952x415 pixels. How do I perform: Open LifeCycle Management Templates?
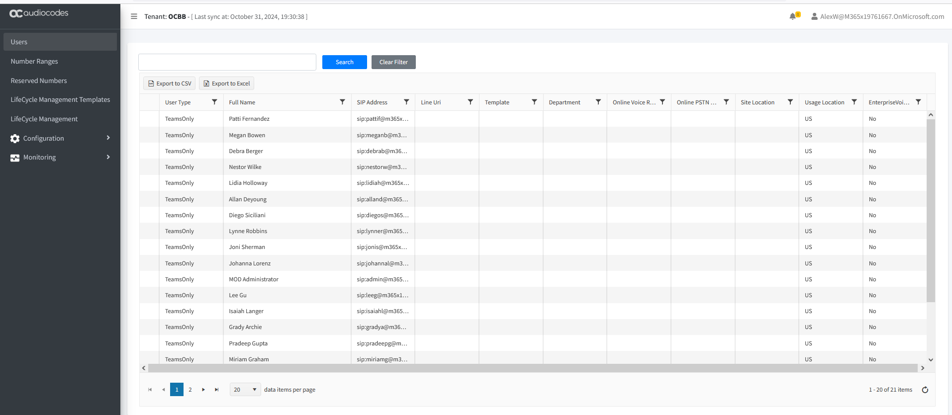pos(60,99)
